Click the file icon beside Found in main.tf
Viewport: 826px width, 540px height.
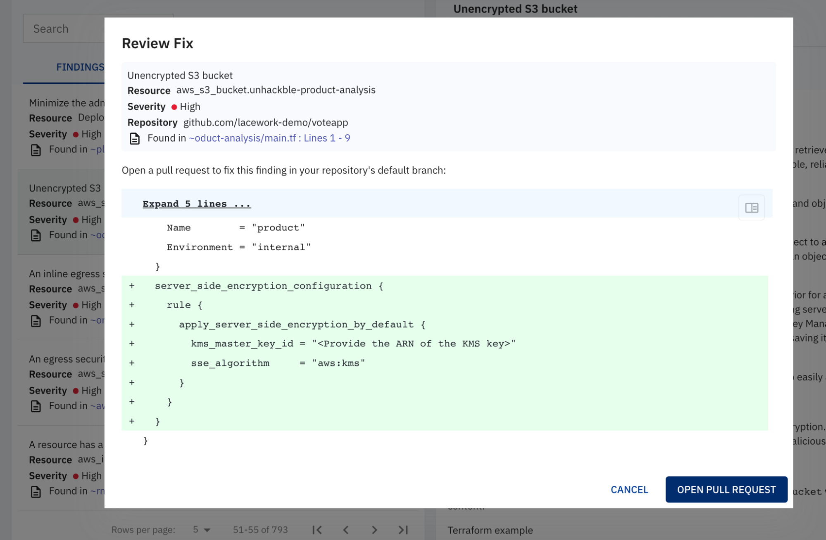coord(135,139)
